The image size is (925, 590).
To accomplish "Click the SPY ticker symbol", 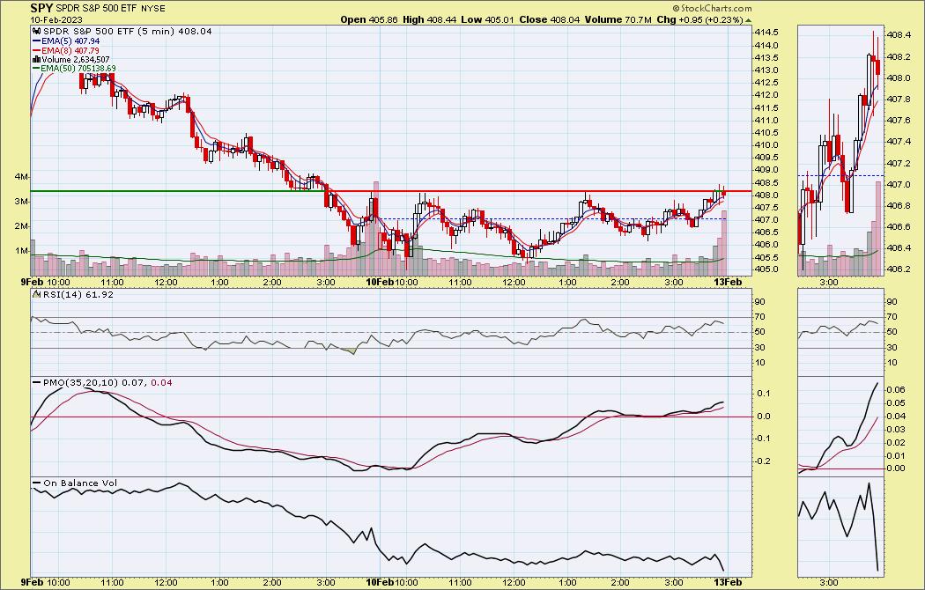I will coord(41,8).
